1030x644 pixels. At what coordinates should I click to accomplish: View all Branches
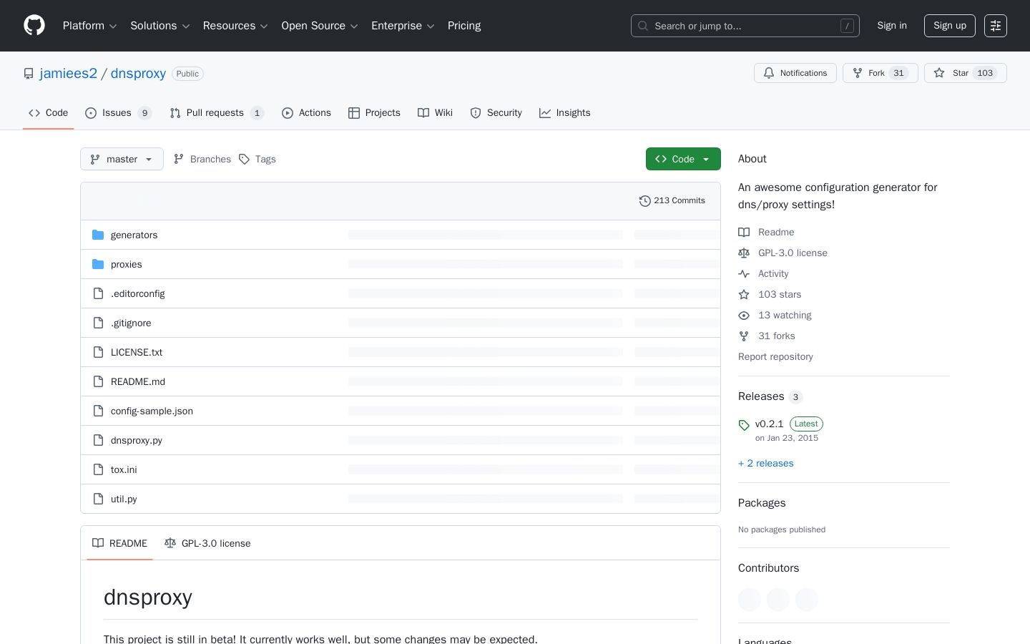point(202,159)
